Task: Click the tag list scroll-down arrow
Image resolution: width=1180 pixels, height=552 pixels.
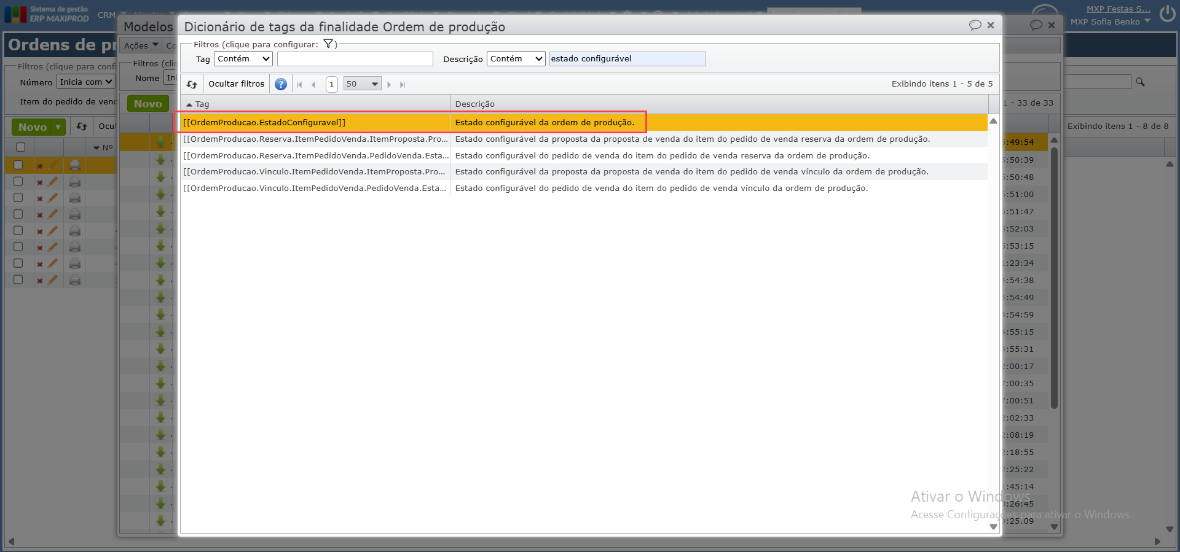Action: click(x=993, y=527)
